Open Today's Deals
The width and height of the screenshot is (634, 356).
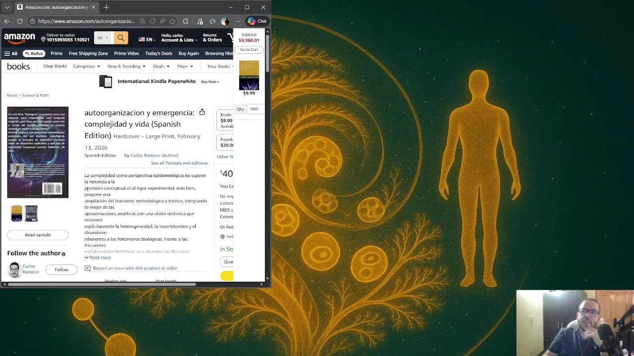(x=158, y=53)
